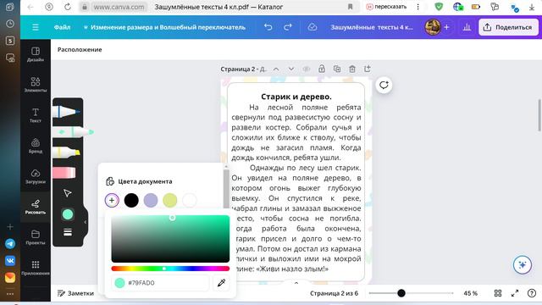Click the пересказать browser button
Viewport: 542px width, 305px height.
[386, 7]
